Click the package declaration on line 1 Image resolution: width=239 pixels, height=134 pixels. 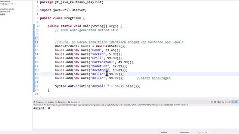(72, 2)
